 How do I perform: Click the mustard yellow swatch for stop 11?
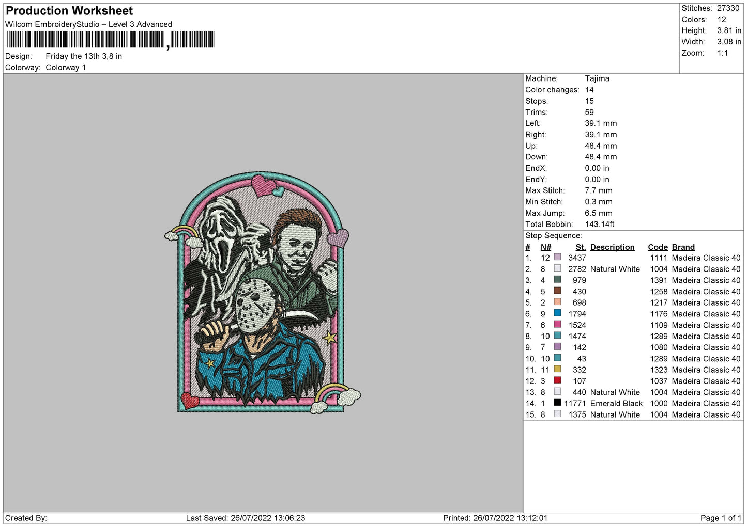click(557, 369)
